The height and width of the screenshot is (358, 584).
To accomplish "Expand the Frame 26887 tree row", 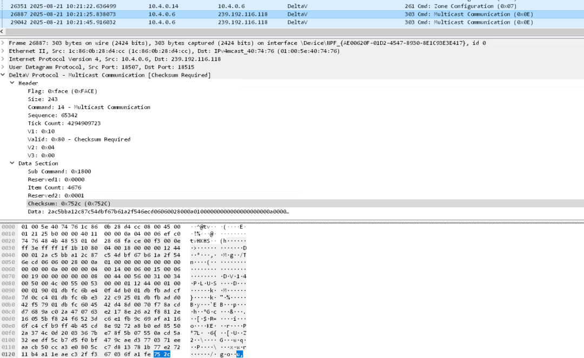I will pyautogui.click(x=3, y=43).
